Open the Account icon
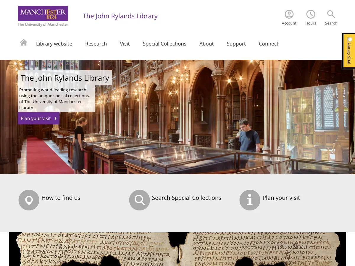The image size is (355, 266). 289,14
